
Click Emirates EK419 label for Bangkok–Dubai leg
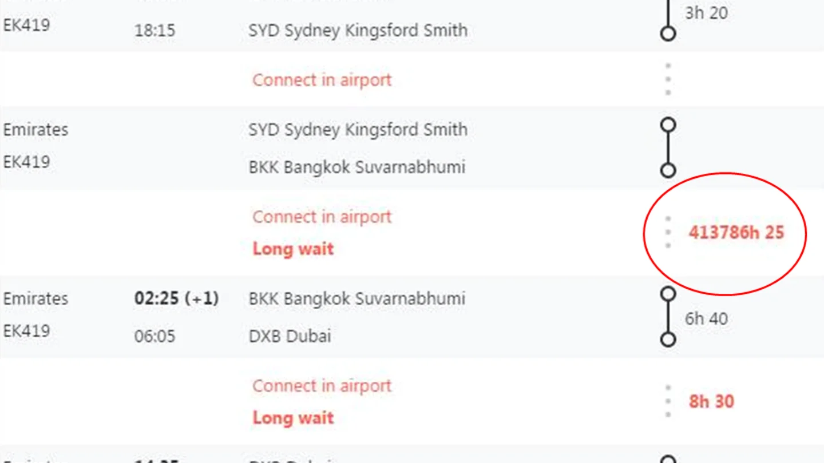(35, 315)
